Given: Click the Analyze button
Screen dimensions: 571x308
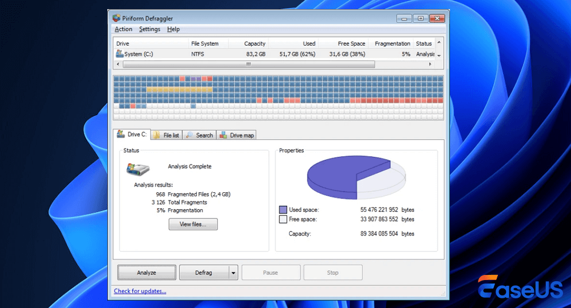Looking at the screenshot, I should (147, 273).
